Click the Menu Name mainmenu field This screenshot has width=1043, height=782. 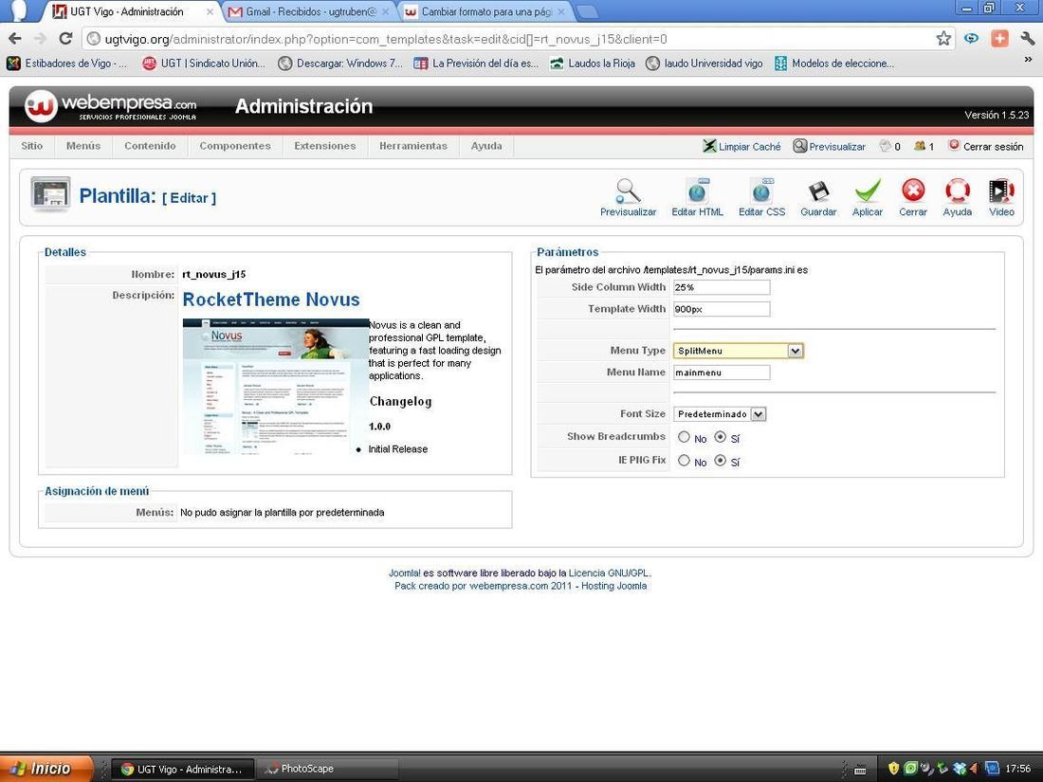point(722,373)
